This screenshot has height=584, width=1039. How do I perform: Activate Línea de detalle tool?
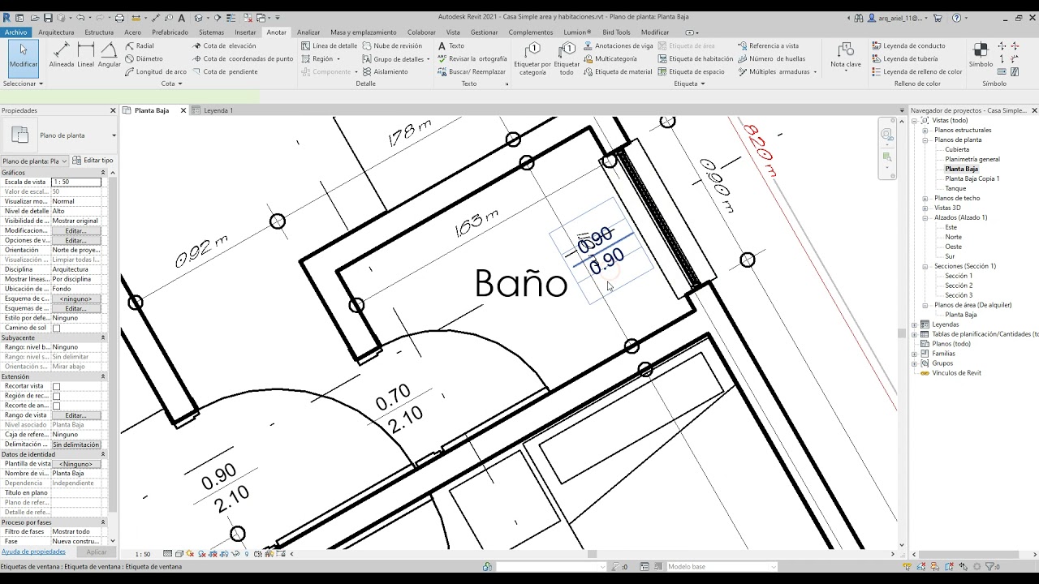pos(329,46)
